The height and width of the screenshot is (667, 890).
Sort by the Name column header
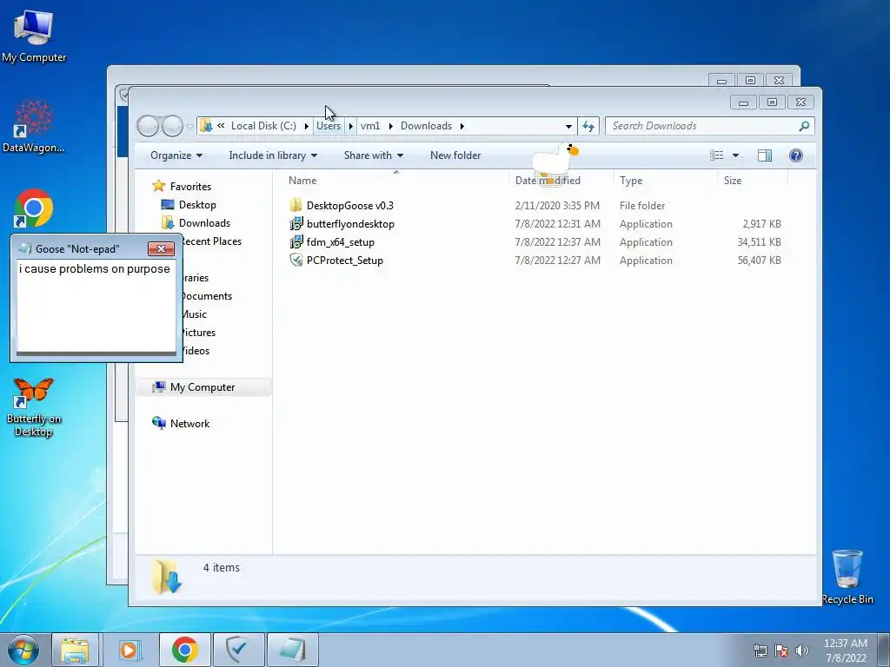(302, 181)
